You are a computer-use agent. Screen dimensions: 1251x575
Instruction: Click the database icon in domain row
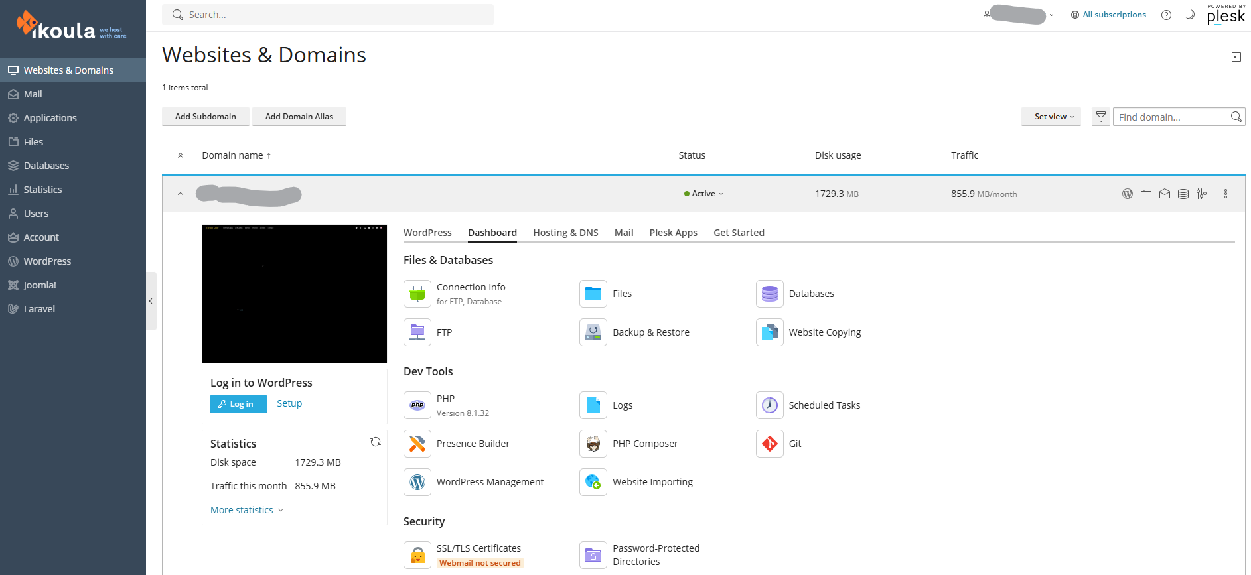point(1183,194)
